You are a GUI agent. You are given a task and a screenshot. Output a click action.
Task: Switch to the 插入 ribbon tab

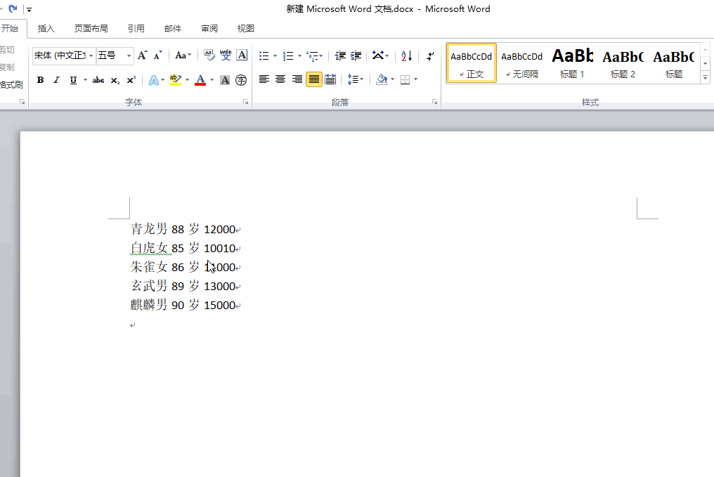coord(46,28)
